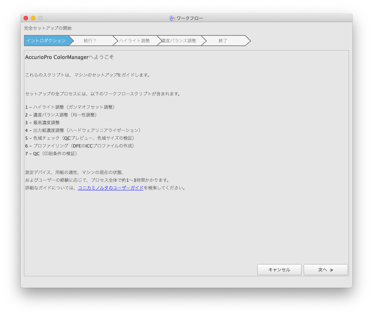
Task: Click list item 2 濃度バランス調整（均一性調整）
Action: click(61, 115)
